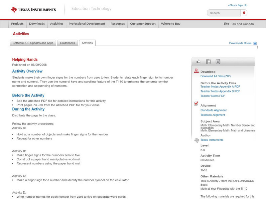
Task: Click the eNews Sign Up link
Action: coord(238,5)
